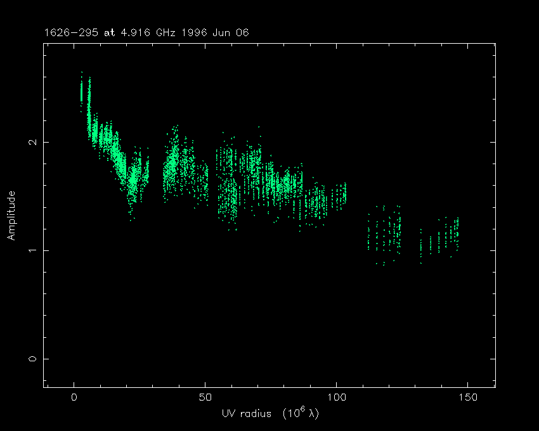
Task: Click the y-axis tick label "0"
Action: coord(32,359)
